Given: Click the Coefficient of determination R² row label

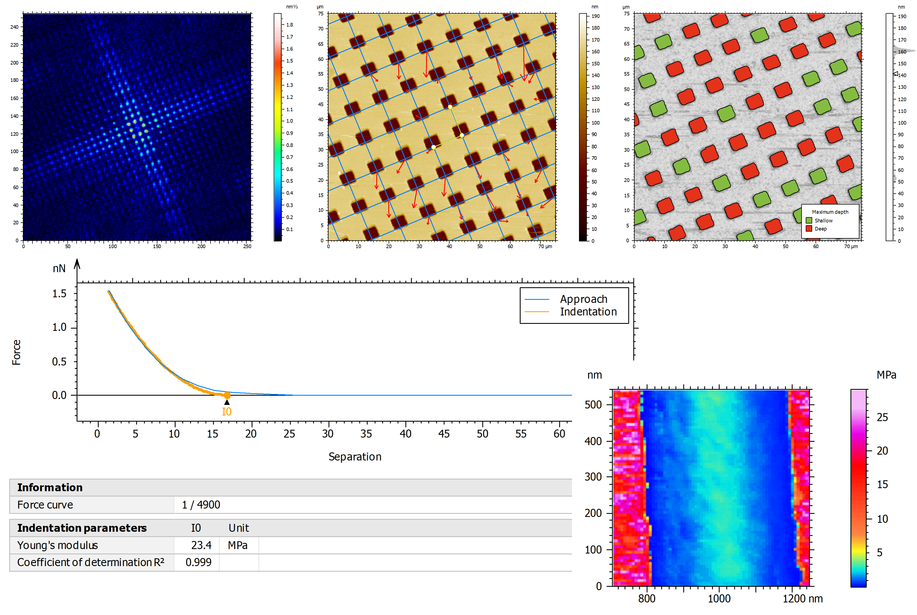Looking at the screenshot, I should click(91, 562).
